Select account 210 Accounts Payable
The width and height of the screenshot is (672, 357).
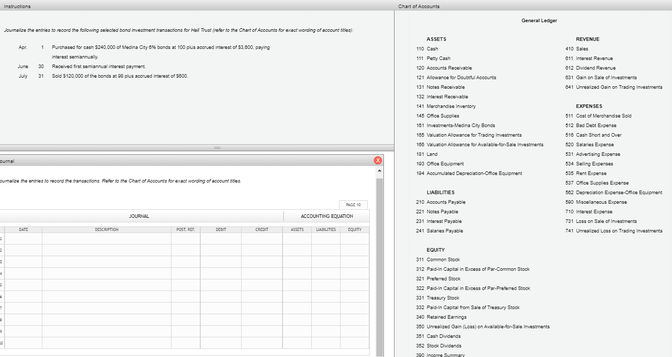coord(441,202)
